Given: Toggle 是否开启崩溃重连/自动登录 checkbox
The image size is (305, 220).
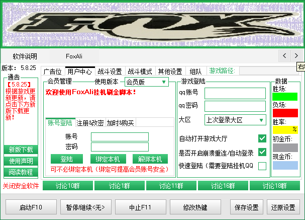Looking at the screenshot, I should (262, 152).
